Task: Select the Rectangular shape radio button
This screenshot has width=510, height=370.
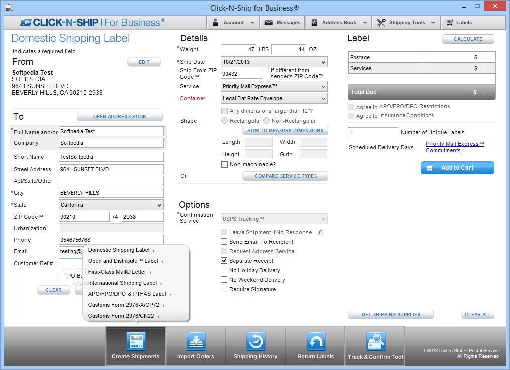Action: click(x=224, y=120)
